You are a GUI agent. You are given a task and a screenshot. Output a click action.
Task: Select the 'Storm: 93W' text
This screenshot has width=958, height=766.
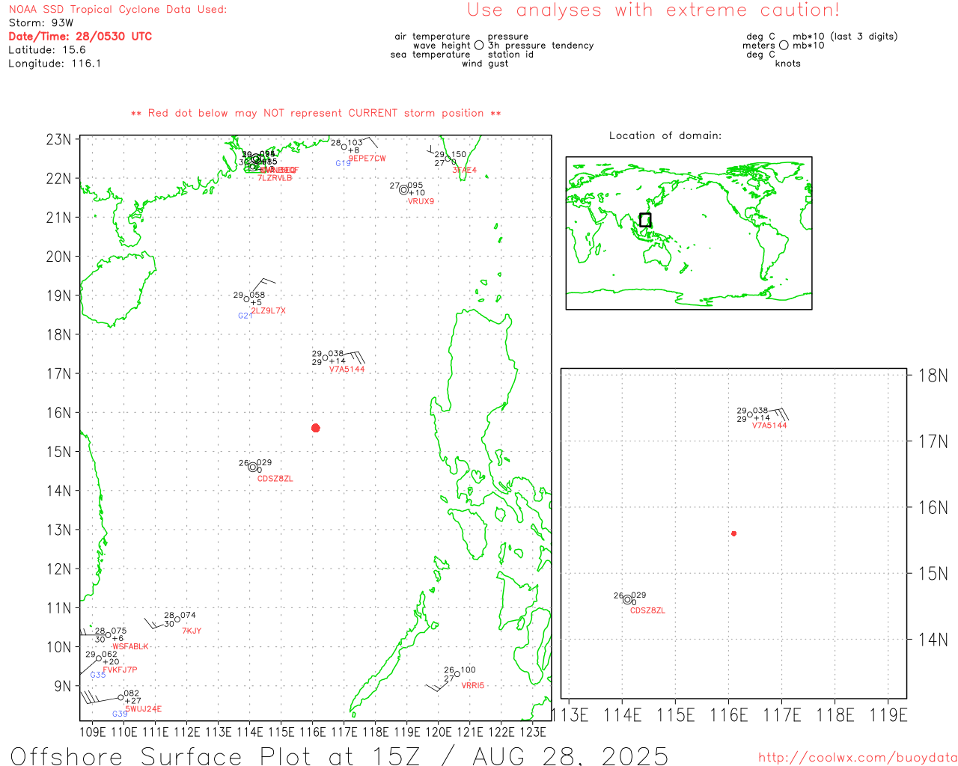point(41,23)
